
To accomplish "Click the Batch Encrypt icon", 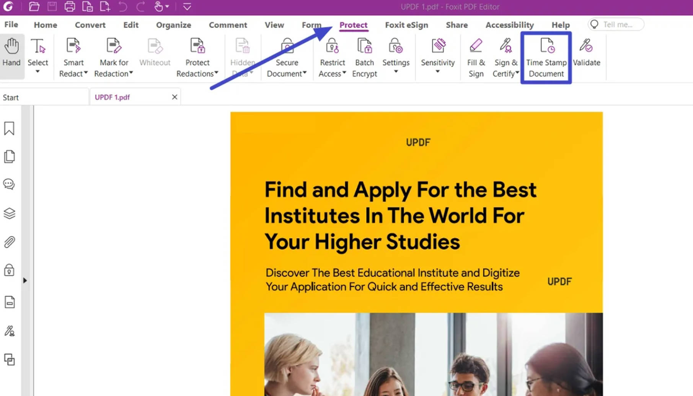I will tap(364, 57).
